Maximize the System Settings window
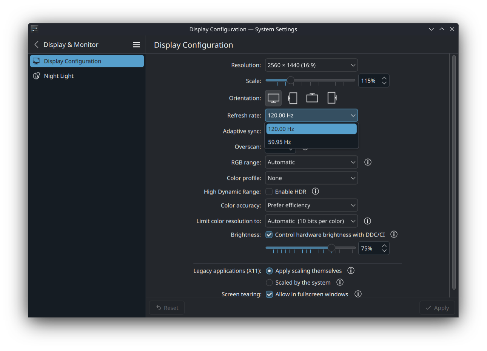 click(442, 29)
